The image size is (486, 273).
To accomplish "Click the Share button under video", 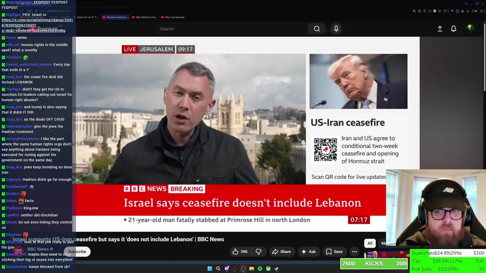I will click(x=281, y=252).
